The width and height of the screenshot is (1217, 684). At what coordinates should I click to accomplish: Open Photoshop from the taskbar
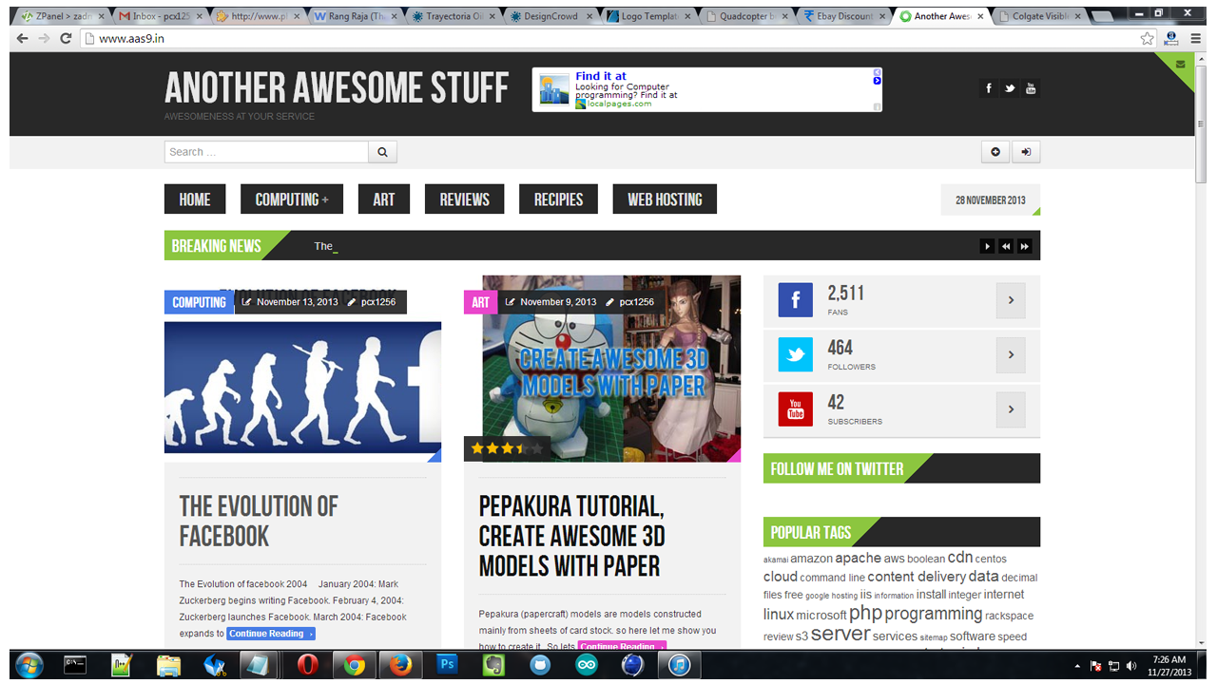[447, 666]
